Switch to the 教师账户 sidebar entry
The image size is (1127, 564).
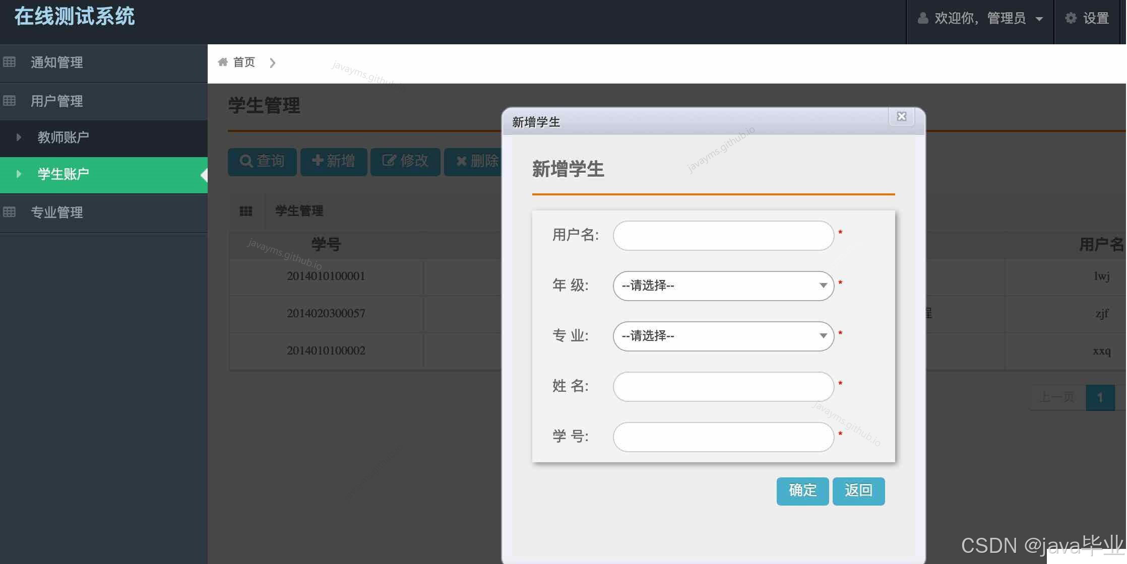(64, 137)
